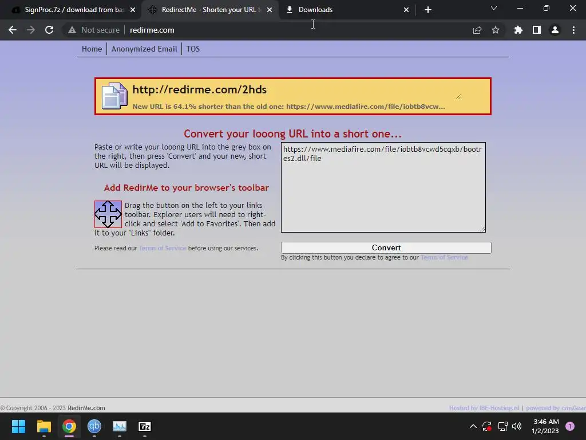Click the sync status tray icon

[487, 426]
